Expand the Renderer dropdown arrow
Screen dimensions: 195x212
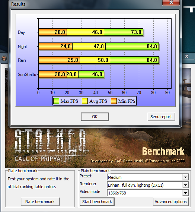click(x=185, y=185)
